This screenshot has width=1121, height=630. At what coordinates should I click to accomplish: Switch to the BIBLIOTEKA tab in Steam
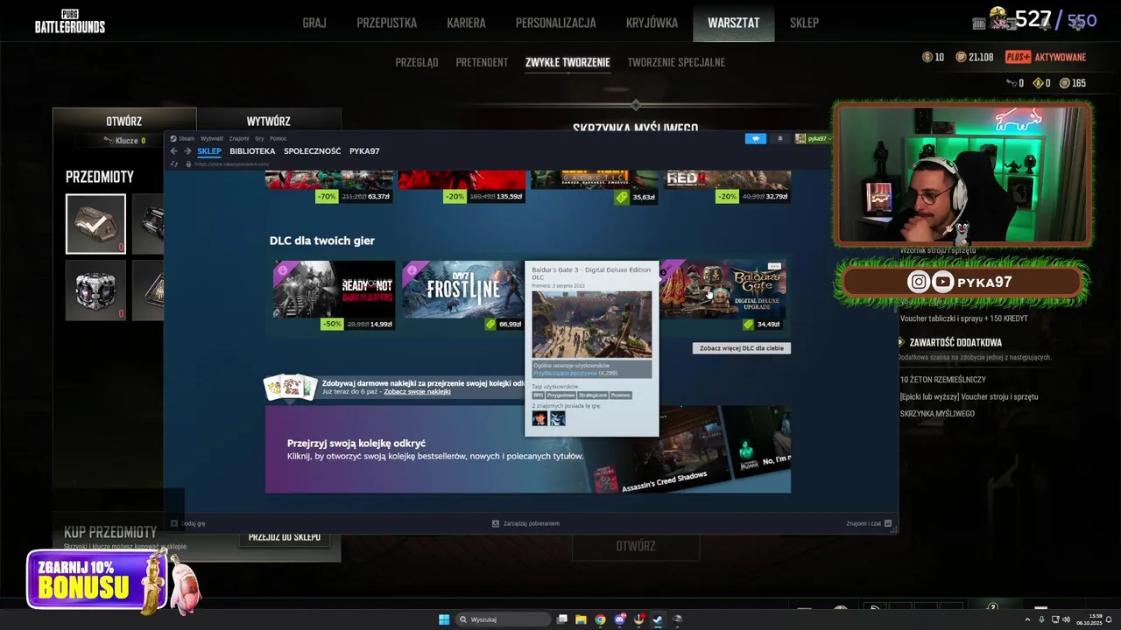point(252,151)
